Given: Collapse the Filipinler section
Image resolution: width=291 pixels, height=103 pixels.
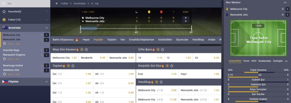Looking at the screenshot, I should tap(47, 81).
